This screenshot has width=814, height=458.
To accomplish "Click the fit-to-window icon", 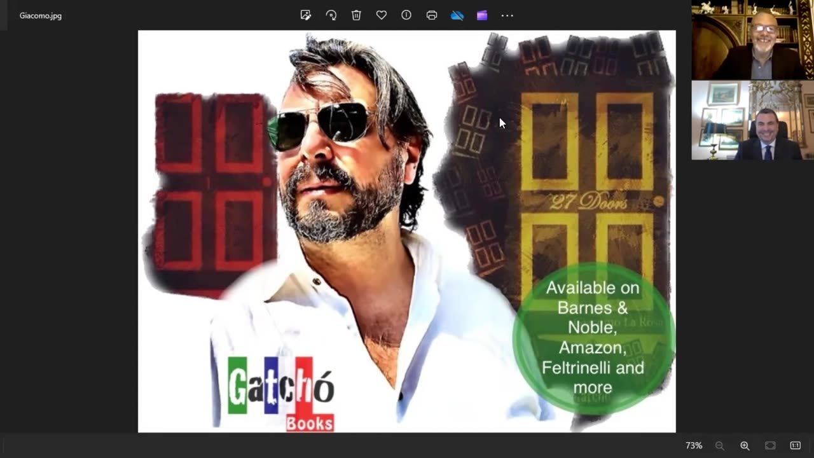I will point(770,446).
